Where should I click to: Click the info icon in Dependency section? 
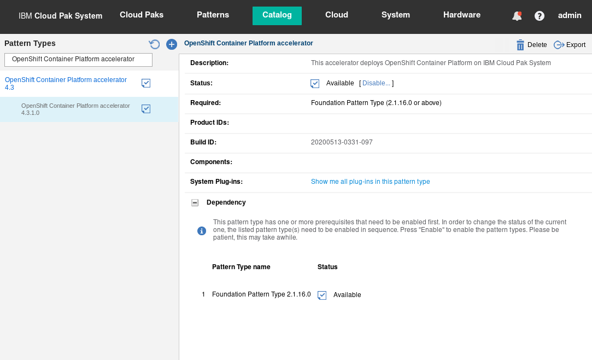[202, 231]
